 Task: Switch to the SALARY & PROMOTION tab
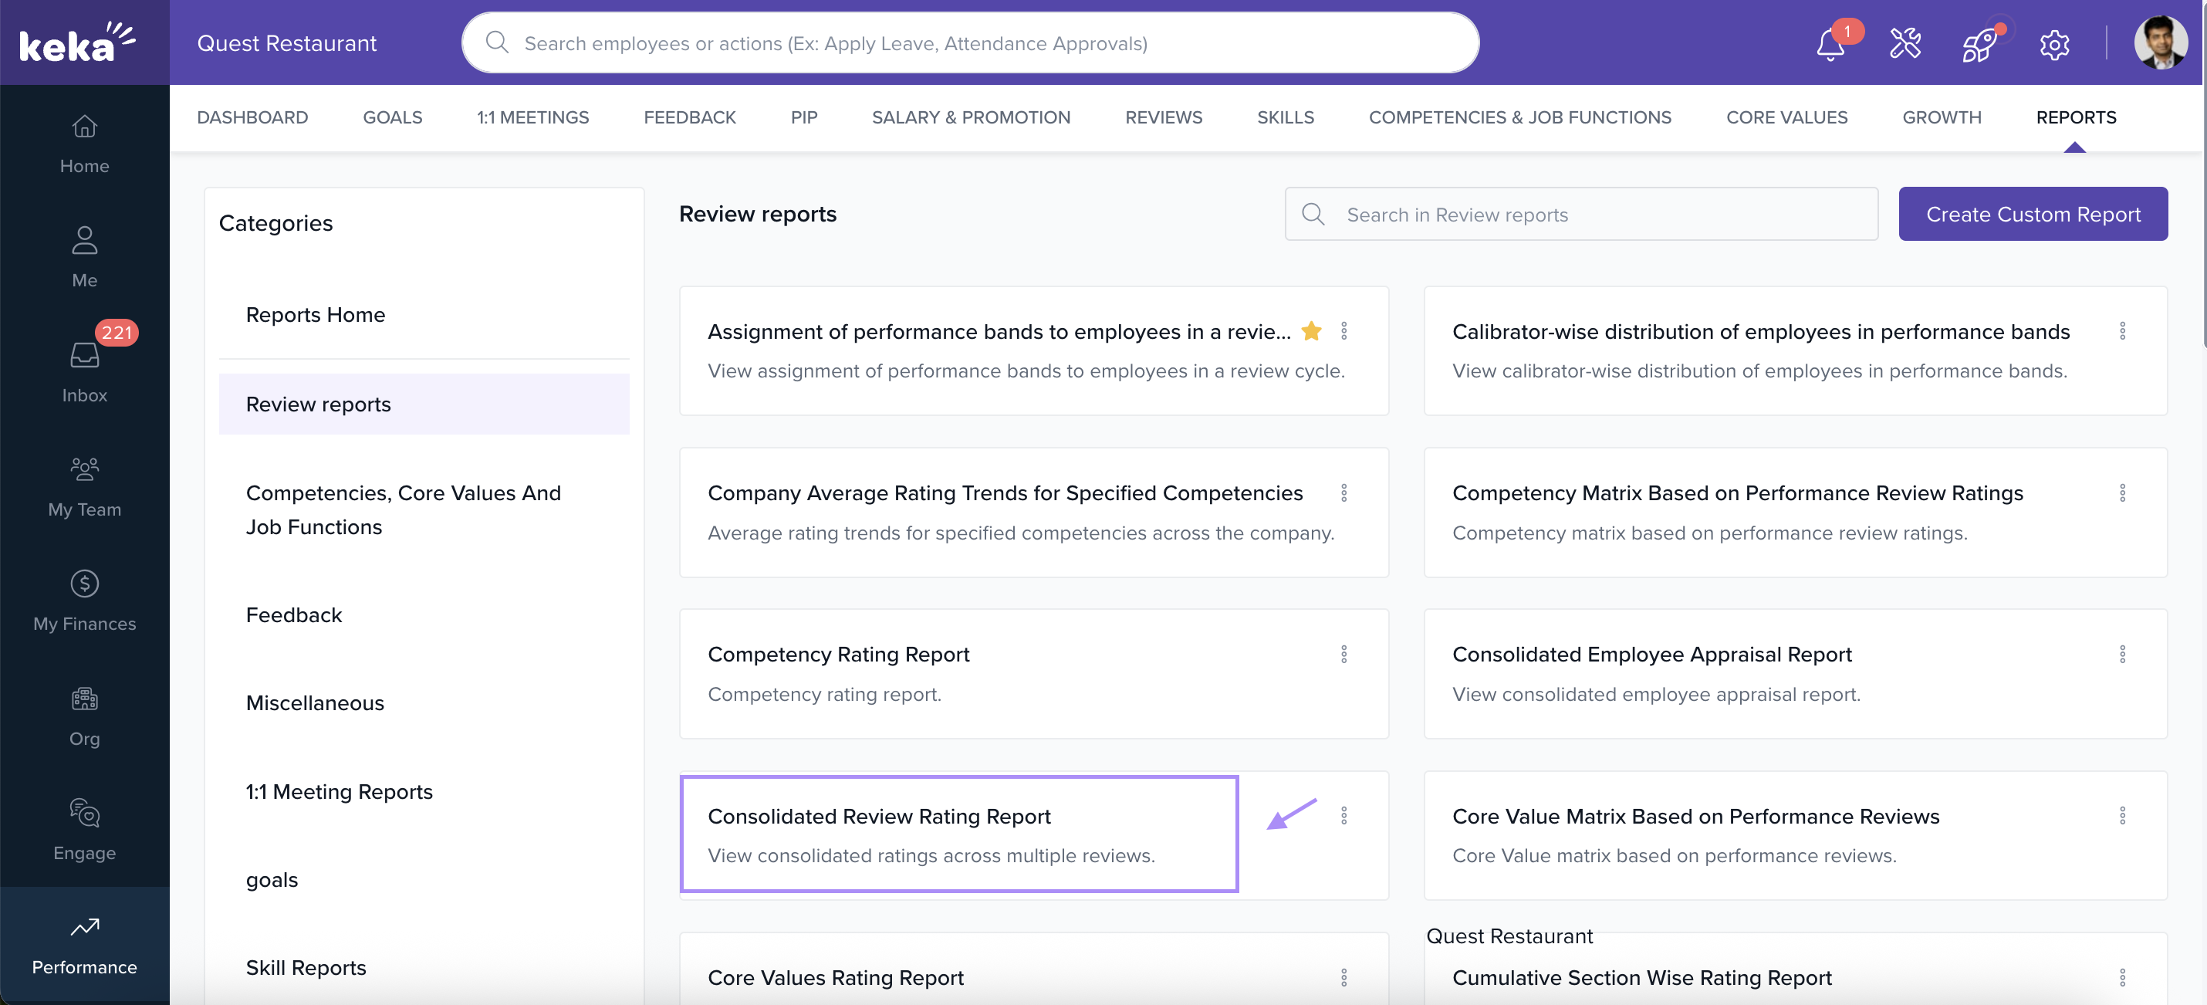[x=971, y=117]
